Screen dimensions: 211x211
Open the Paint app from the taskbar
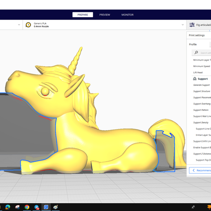pyautogui.click(x=56, y=207)
